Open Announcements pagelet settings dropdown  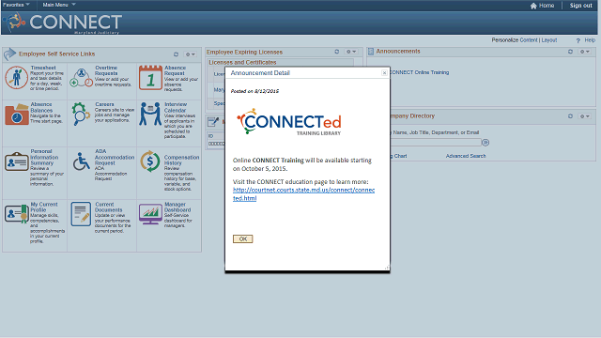pyautogui.click(x=585, y=52)
